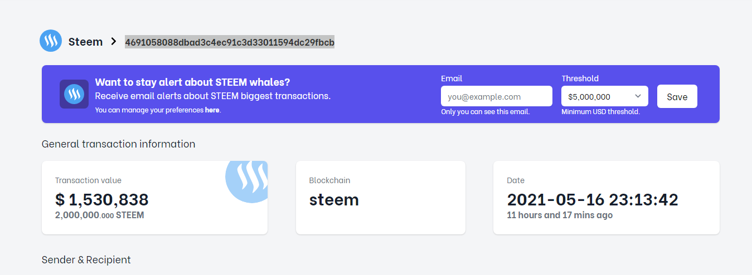Open the Threshold $5,000,000 dropdown

point(598,96)
